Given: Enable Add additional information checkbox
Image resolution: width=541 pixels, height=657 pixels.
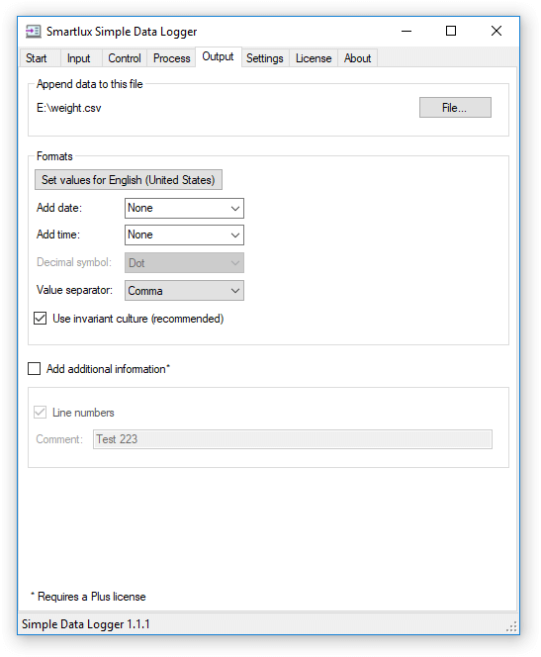Looking at the screenshot, I should click(34, 369).
